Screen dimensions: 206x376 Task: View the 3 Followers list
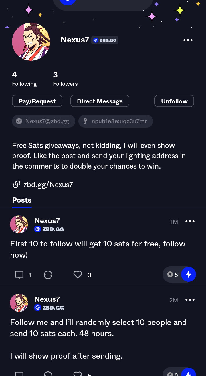click(65, 79)
